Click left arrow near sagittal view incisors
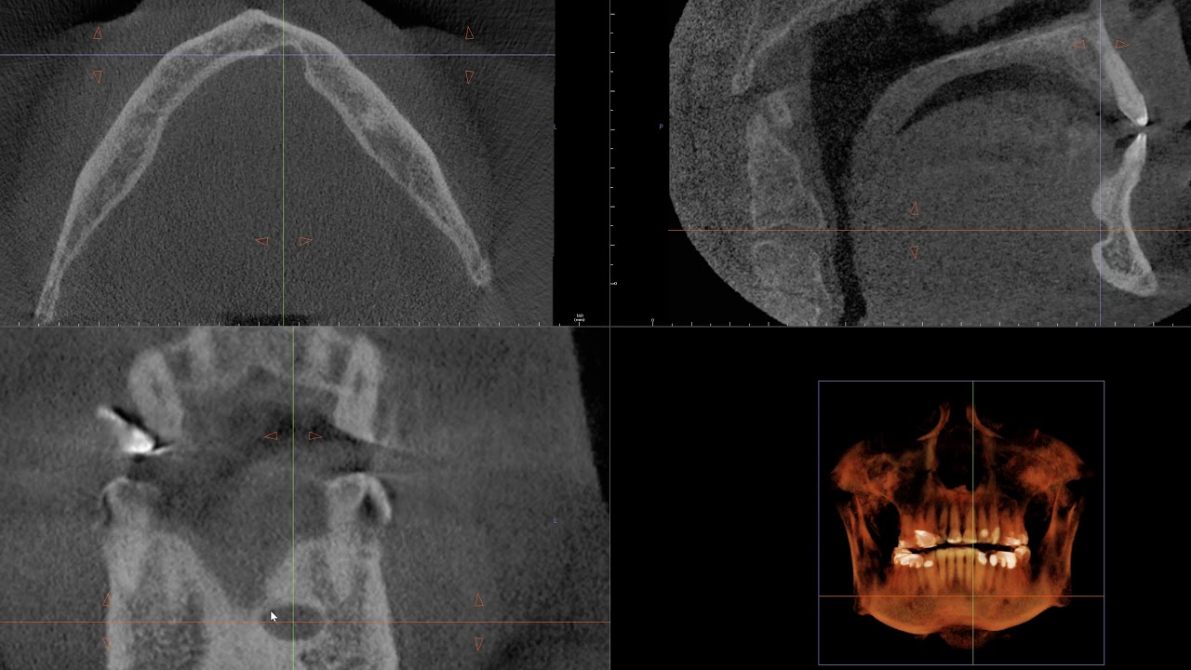Image resolution: width=1191 pixels, height=670 pixels. (1078, 44)
